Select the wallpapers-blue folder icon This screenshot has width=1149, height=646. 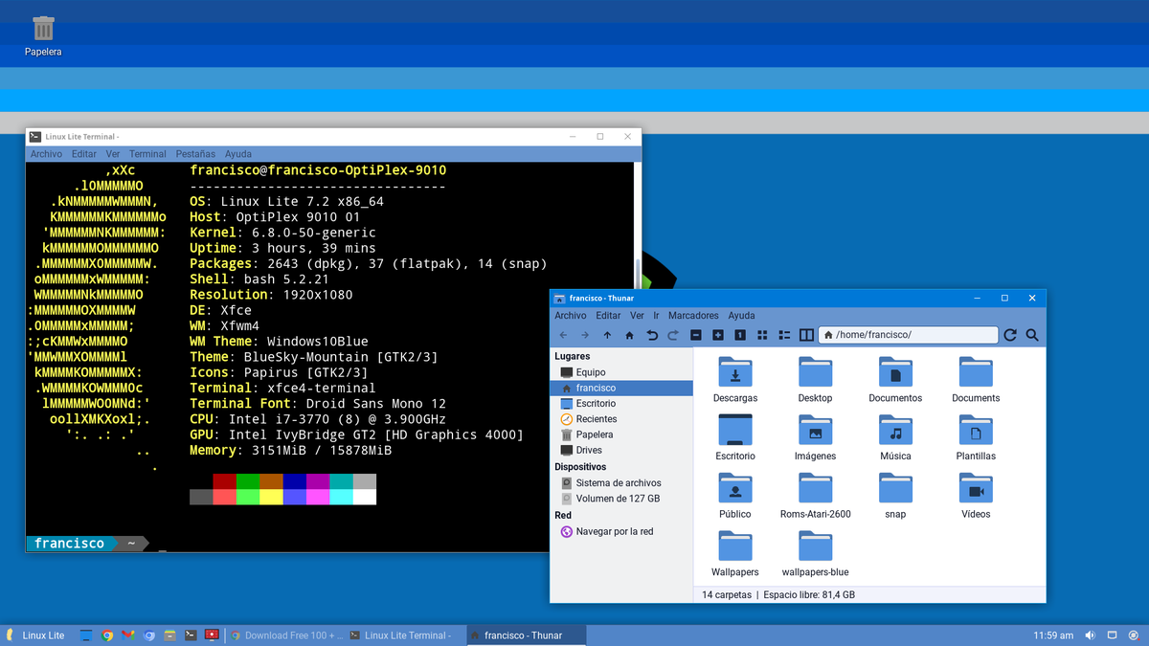815,546
